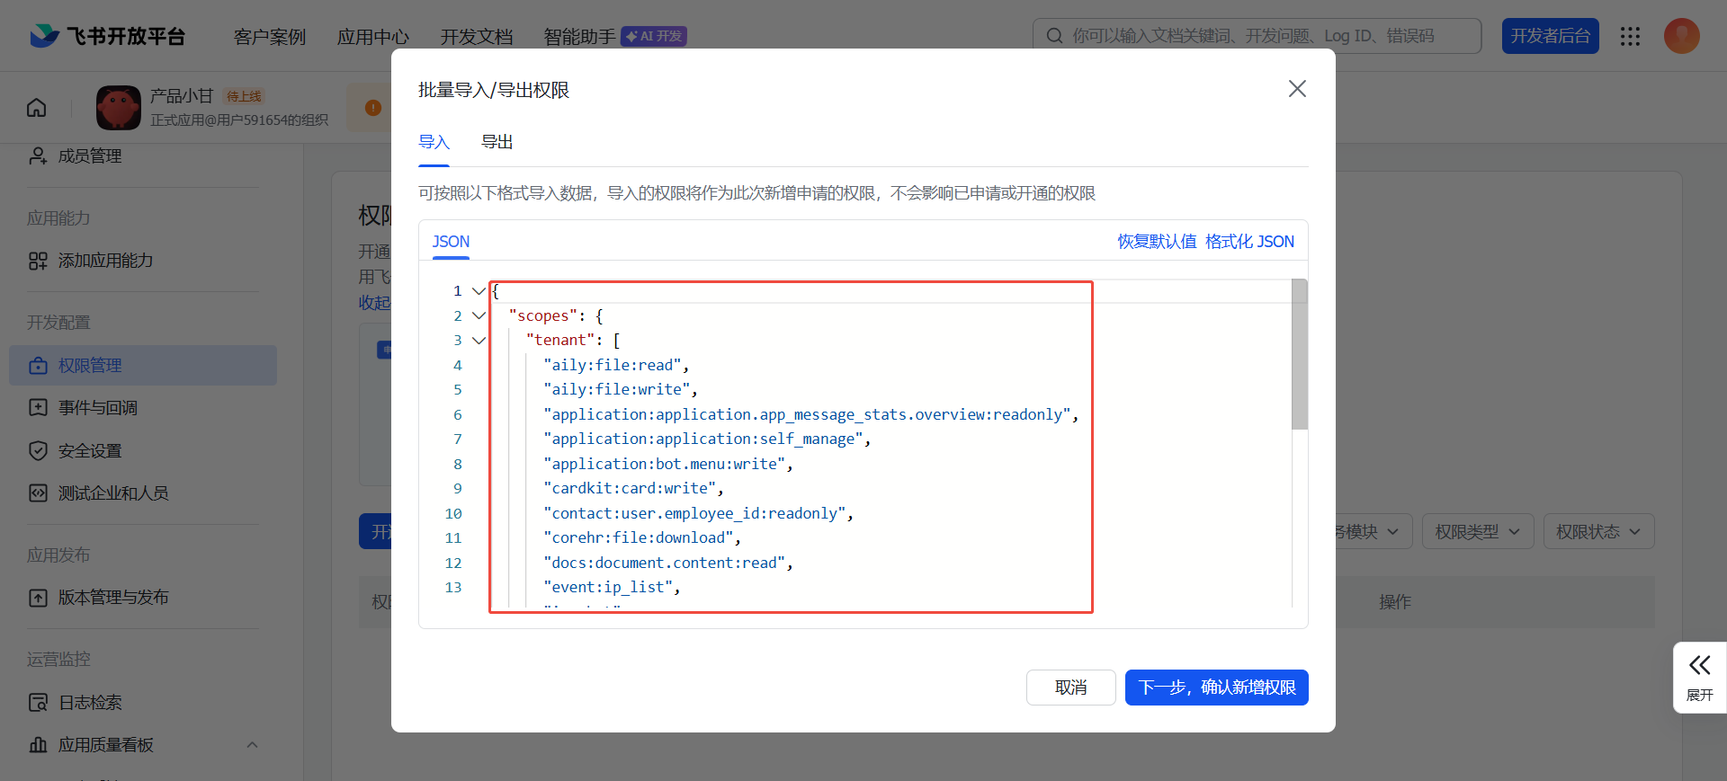Close the batch import/export dialog
The image size is (1727, 781).
(x=1297, y=89)
